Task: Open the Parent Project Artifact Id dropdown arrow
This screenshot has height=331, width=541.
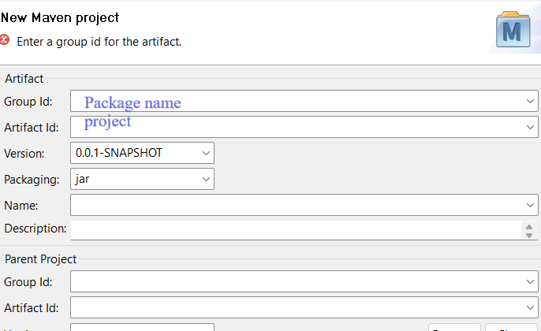Action: pos(530,307)
